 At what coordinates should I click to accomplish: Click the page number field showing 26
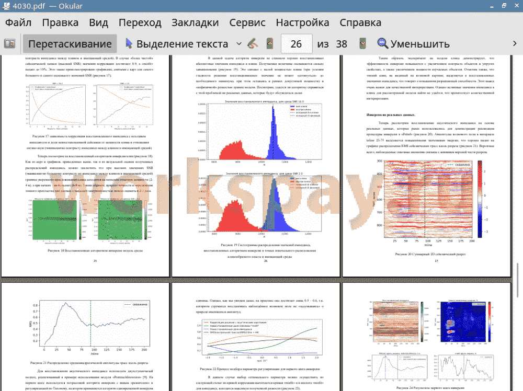[x=297, y=44]
